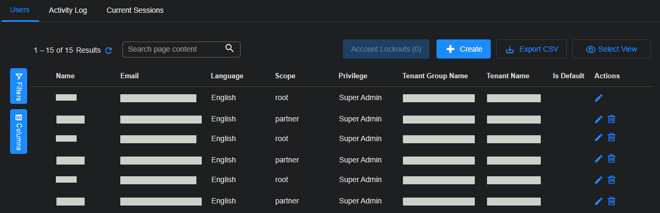The width and height of the screenshot is (660, 213).
Task: Delete the third row root user
Action: coord(612,137)
